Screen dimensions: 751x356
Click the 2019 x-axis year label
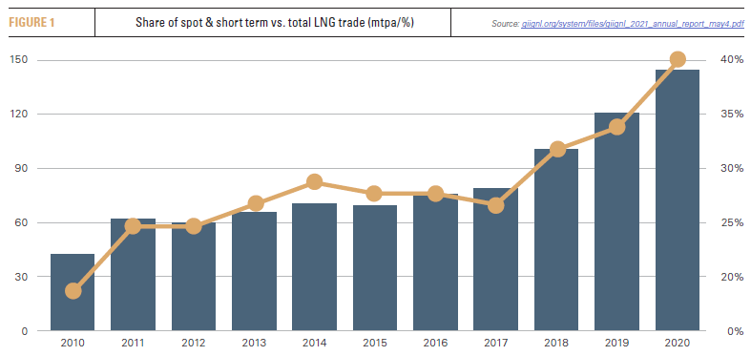tap(616, 344)
